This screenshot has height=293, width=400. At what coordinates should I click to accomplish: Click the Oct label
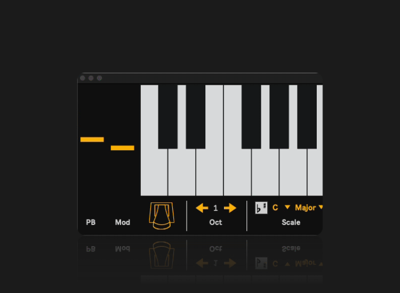click(215, 222)
